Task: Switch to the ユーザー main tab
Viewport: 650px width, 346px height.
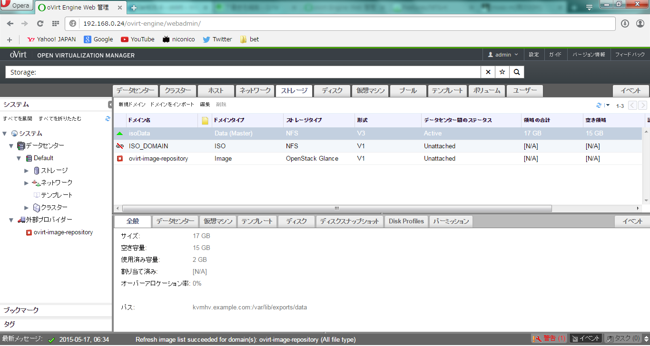Action: (524, 91)
